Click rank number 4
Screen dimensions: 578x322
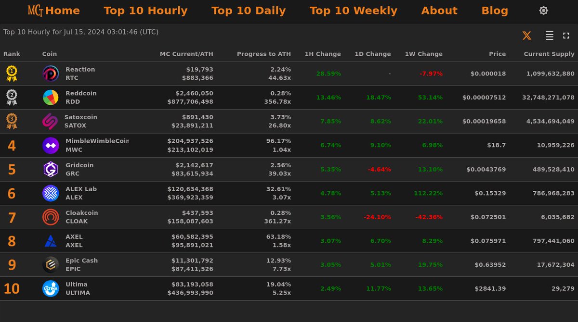(x=12, y=146)
